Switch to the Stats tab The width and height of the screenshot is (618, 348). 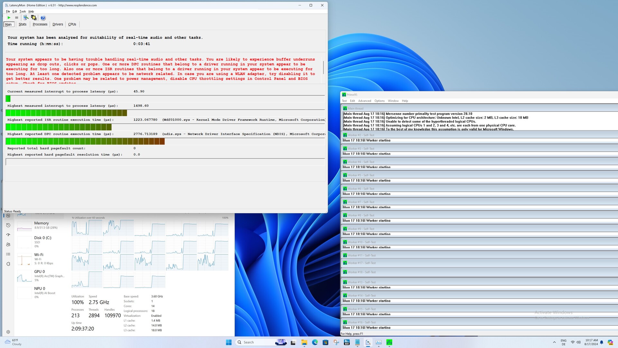(23, 24)
